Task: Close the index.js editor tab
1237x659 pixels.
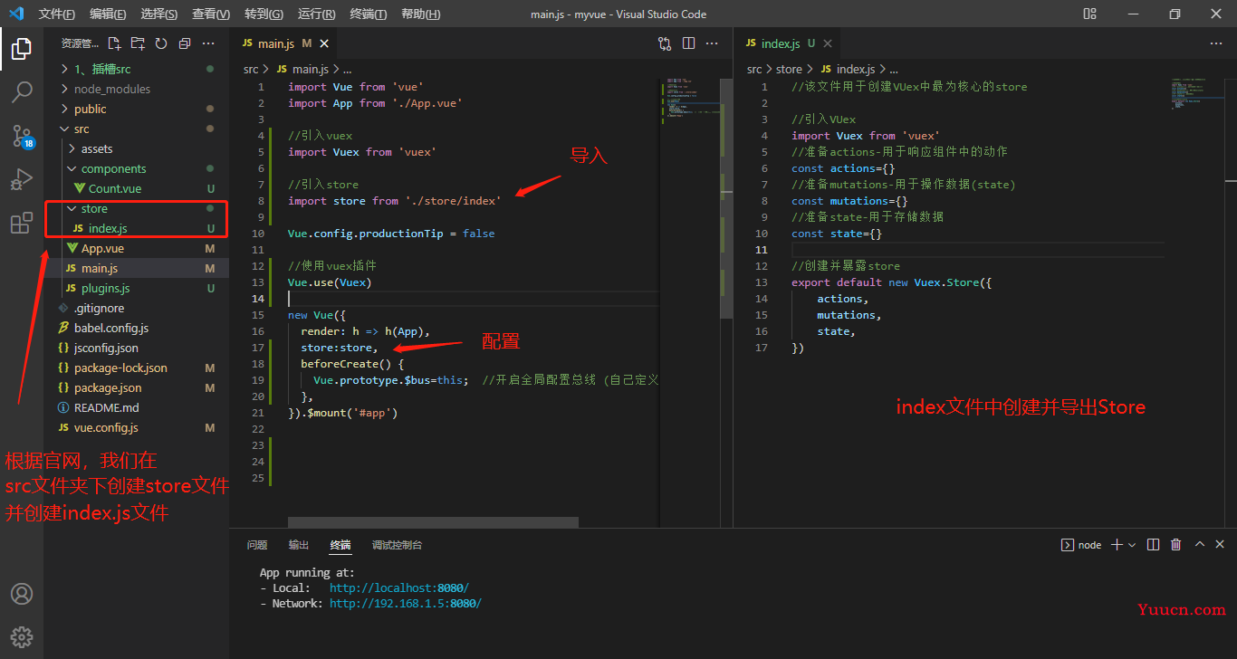Action: coord(828,43)
